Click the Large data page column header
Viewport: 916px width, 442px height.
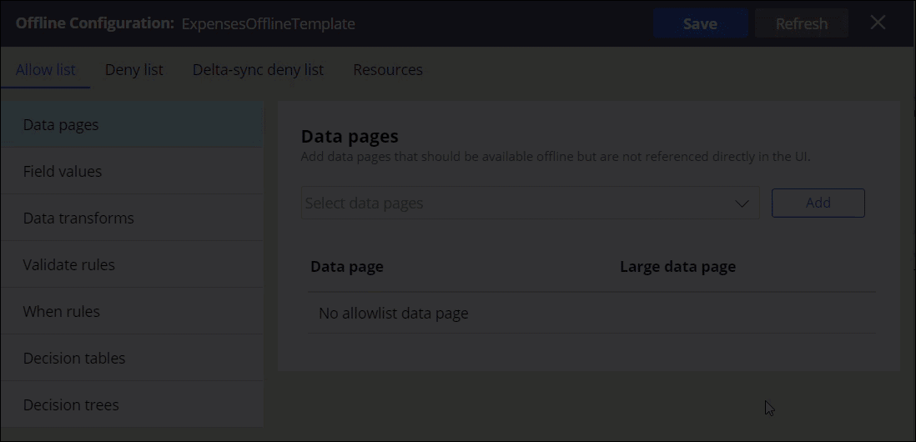point(677,267)
